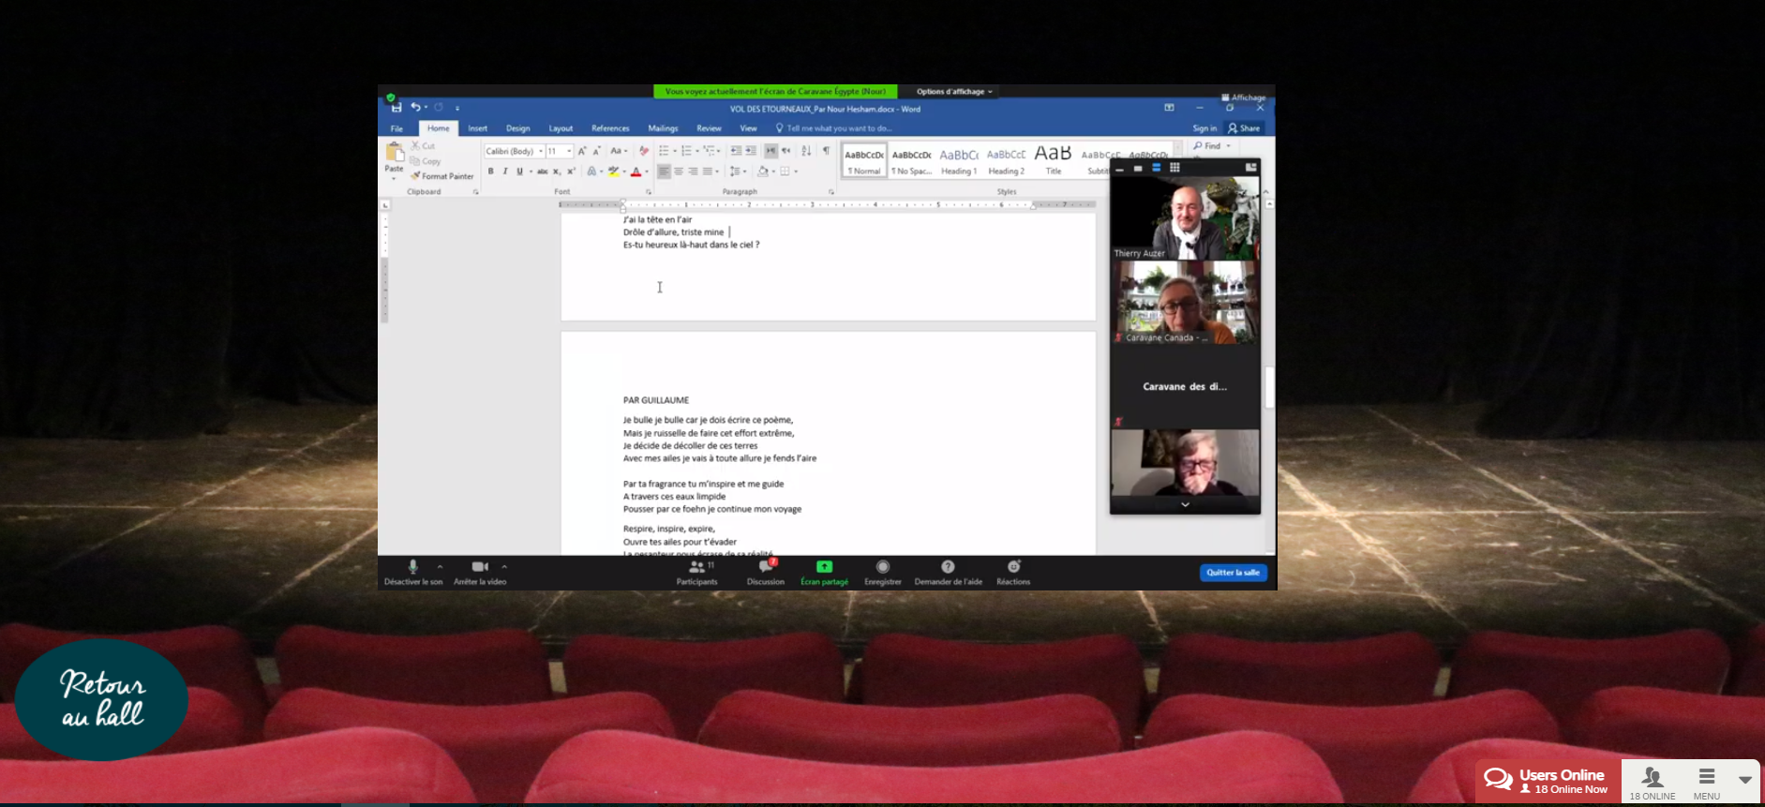Click the Retour au hall button
1765x807 pixels.
101,699
